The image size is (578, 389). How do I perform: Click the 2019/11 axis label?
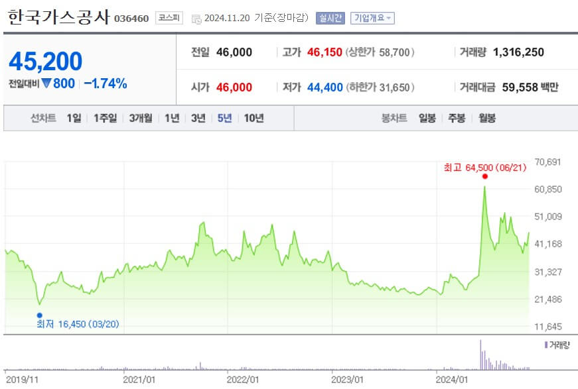pos(22,380)
